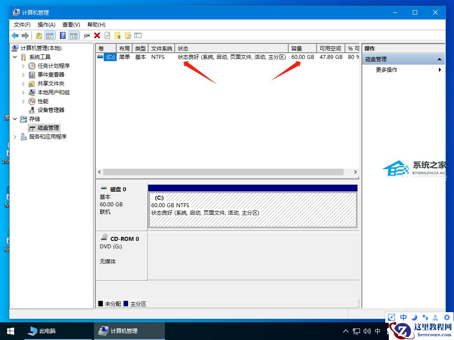Click the Connect/Rescan disk toolbar icon
This screenshot has height=340, width=454.
point(86,35)
